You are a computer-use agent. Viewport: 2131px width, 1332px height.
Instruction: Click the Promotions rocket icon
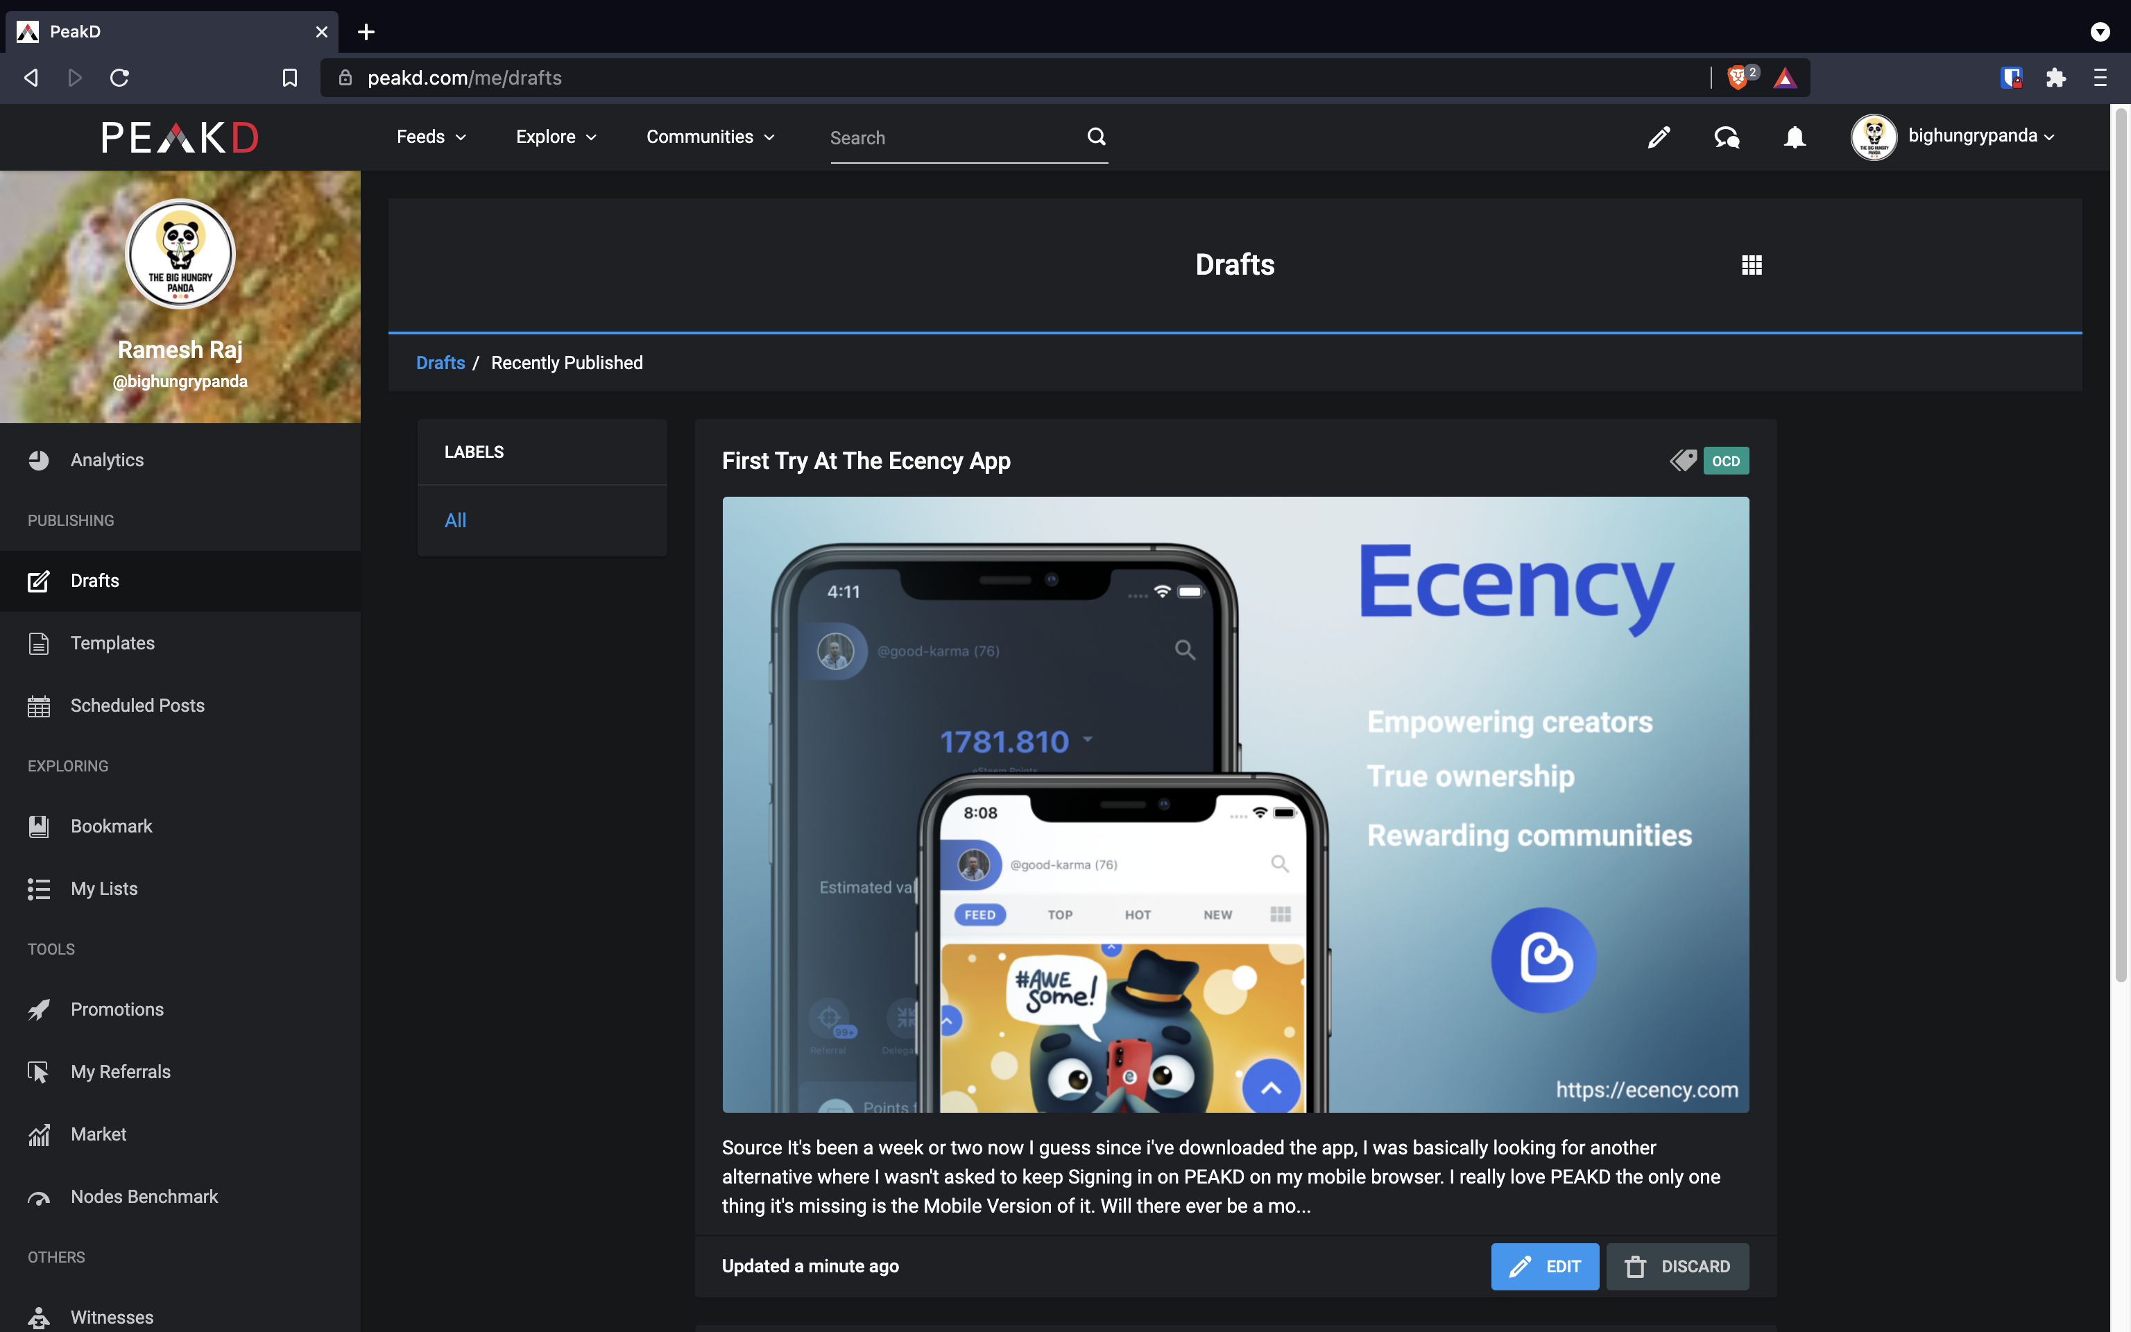(x=39, y=1009)
